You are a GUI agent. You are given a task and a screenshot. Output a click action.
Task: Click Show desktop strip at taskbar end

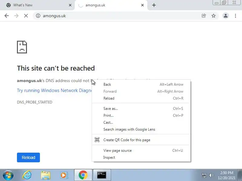pos(240,175)
